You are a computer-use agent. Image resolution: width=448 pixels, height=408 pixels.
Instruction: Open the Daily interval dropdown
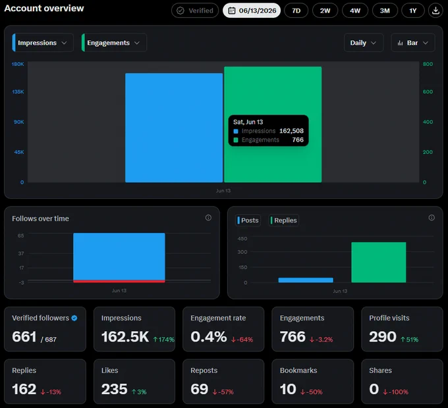click(x=364, y=43)
